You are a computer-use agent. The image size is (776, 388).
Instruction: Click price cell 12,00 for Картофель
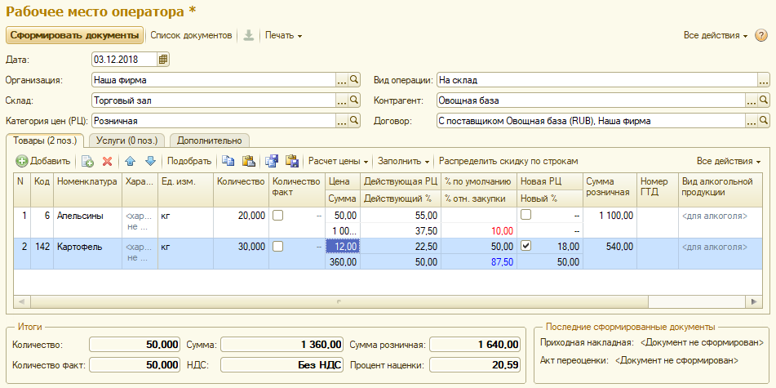343,247
